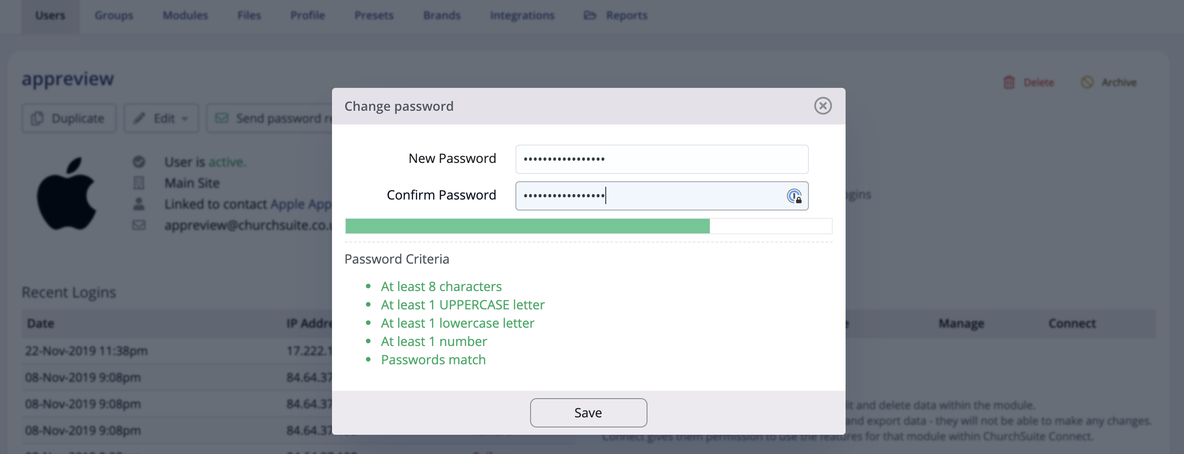Select the Brands tab
Image resolution: width=1184 pixels, height=454 pixels.
click(441, 16)
